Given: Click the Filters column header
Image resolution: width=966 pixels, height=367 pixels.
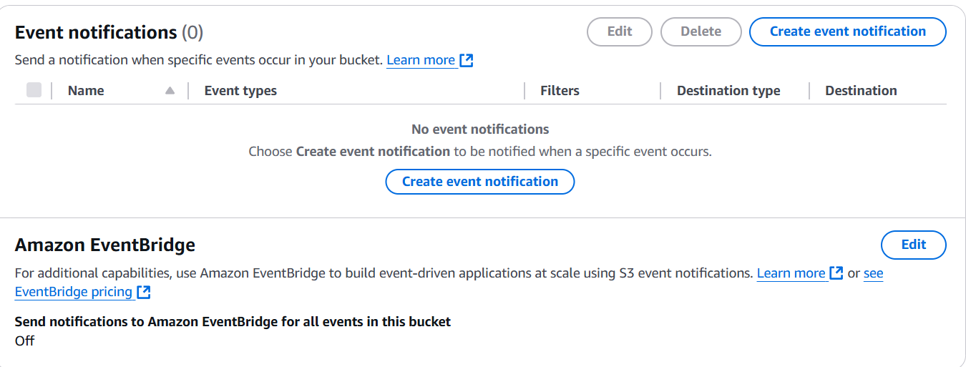Looking at the screenshot, I should tap(560, 91).
